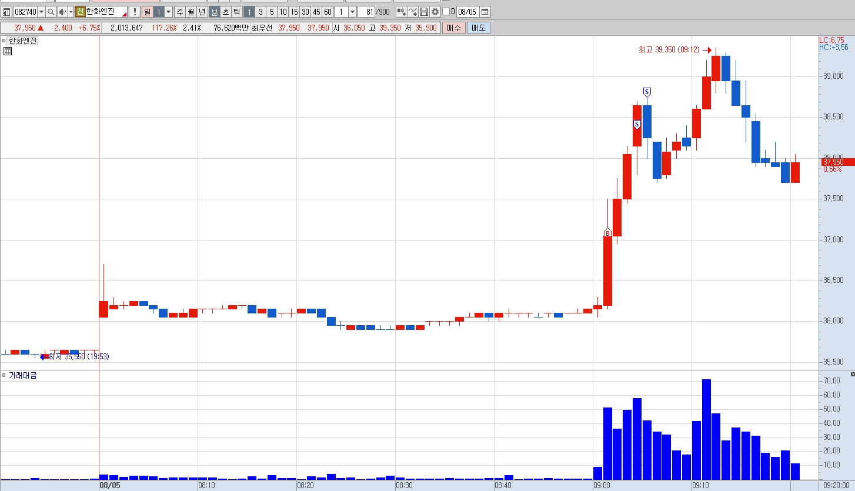This screenshot has height=491, width=855.
Task: Click the calendar icon next to 08/05
Action: pyautogui.click(x=485, y=12)
